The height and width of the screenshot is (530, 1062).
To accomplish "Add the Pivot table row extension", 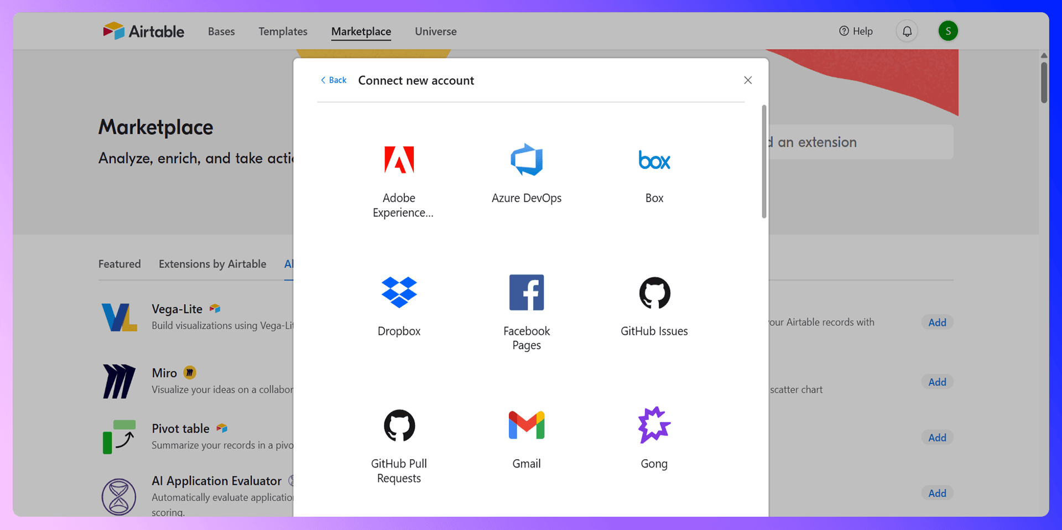I will click(x=937, y=438).
